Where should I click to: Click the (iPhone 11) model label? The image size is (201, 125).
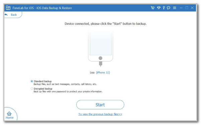pos(103,73)
